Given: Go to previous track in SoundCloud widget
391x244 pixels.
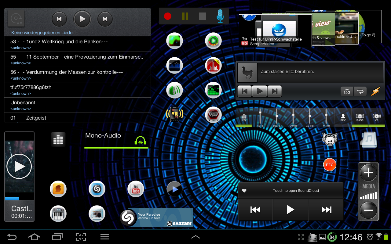Looking at the screenshot, I should (255, 210).
